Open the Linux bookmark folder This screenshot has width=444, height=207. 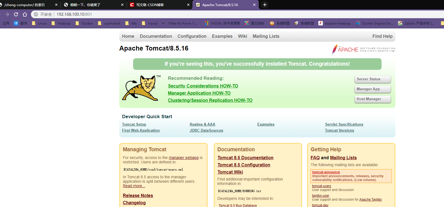pyautogui.click(x=39, y=23)
